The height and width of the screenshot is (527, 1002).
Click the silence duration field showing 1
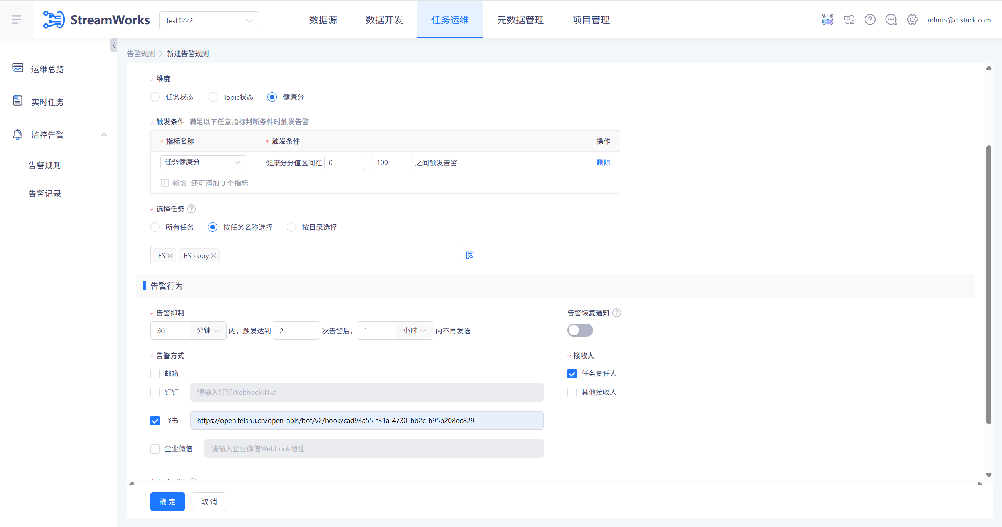[x=377, y=331]
